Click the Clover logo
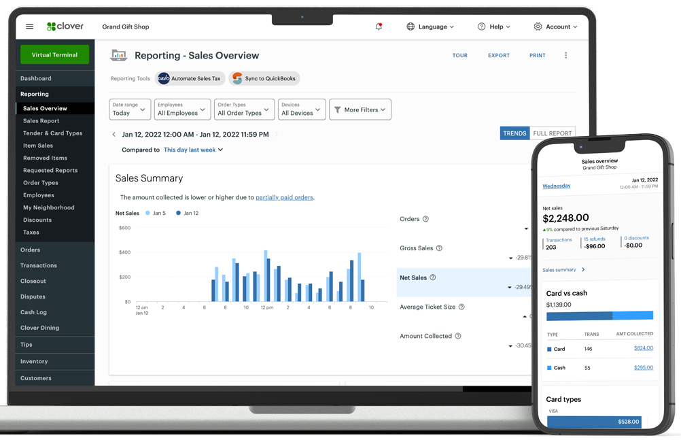Viewport: 681px width, 440px height. [x=65, y=26]
